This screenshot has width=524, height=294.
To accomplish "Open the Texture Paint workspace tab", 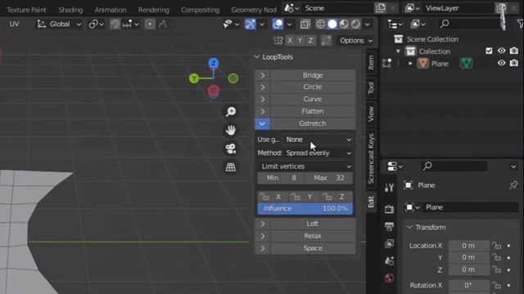I will 26,10.
